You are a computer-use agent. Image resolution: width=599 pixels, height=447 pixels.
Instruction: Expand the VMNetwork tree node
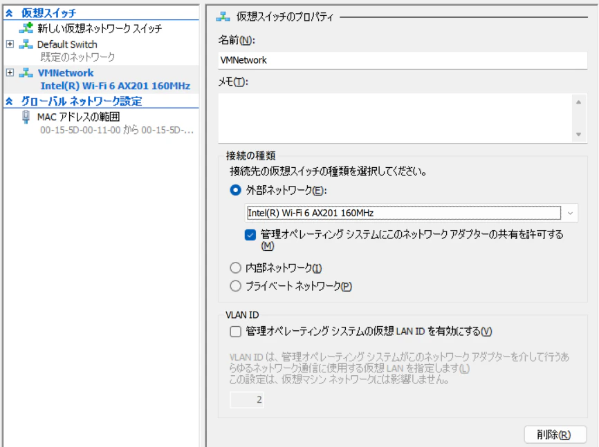[x=10, y=73]
